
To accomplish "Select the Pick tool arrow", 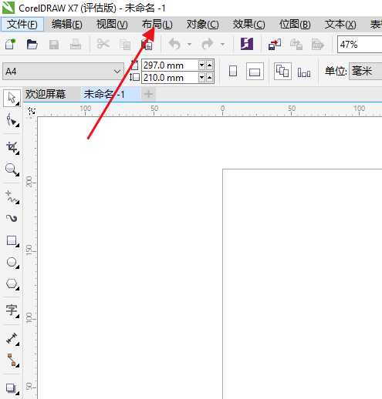I will 12,98.
